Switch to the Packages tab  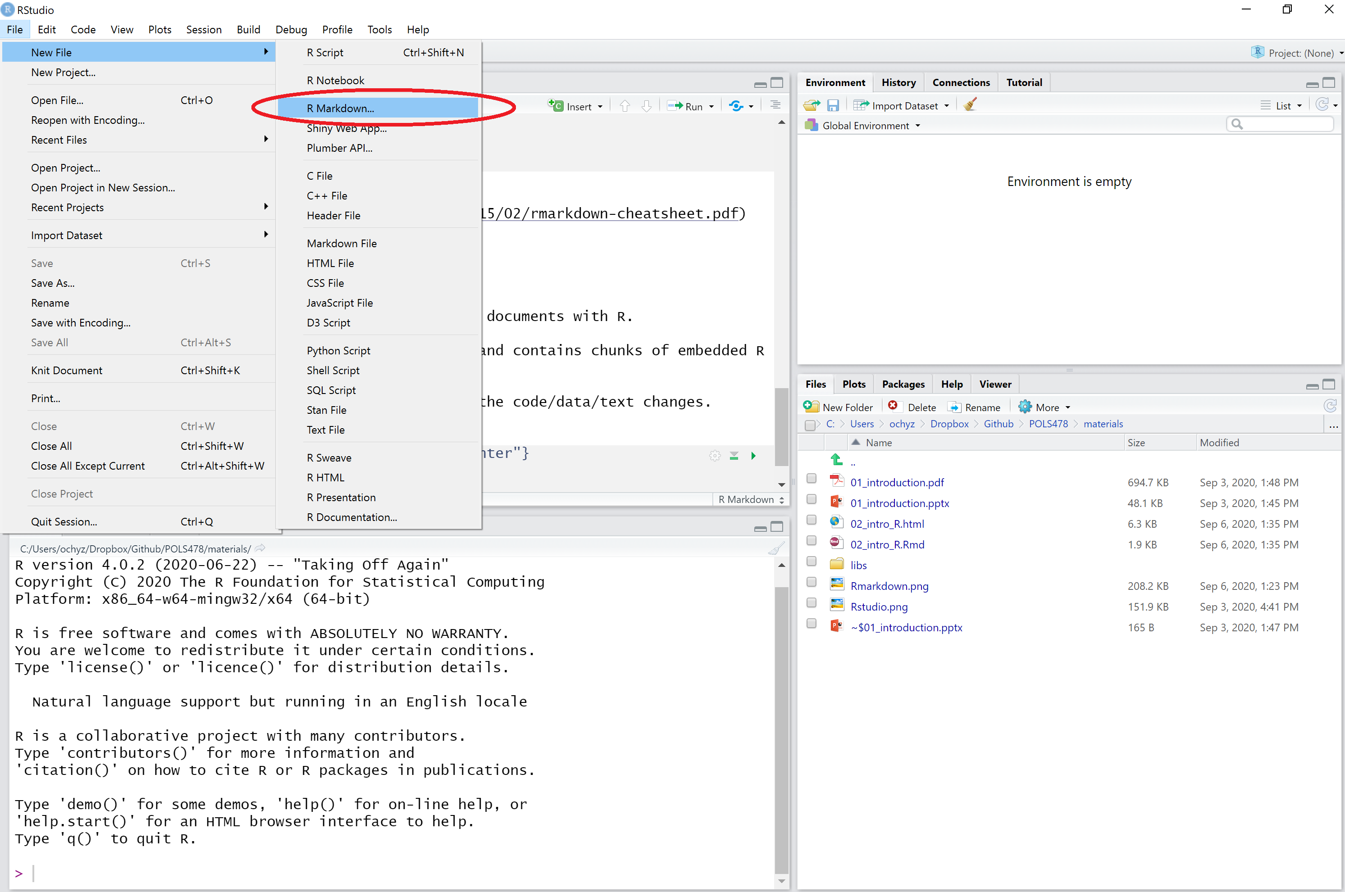pyautogui.click(x=903, y=384)
